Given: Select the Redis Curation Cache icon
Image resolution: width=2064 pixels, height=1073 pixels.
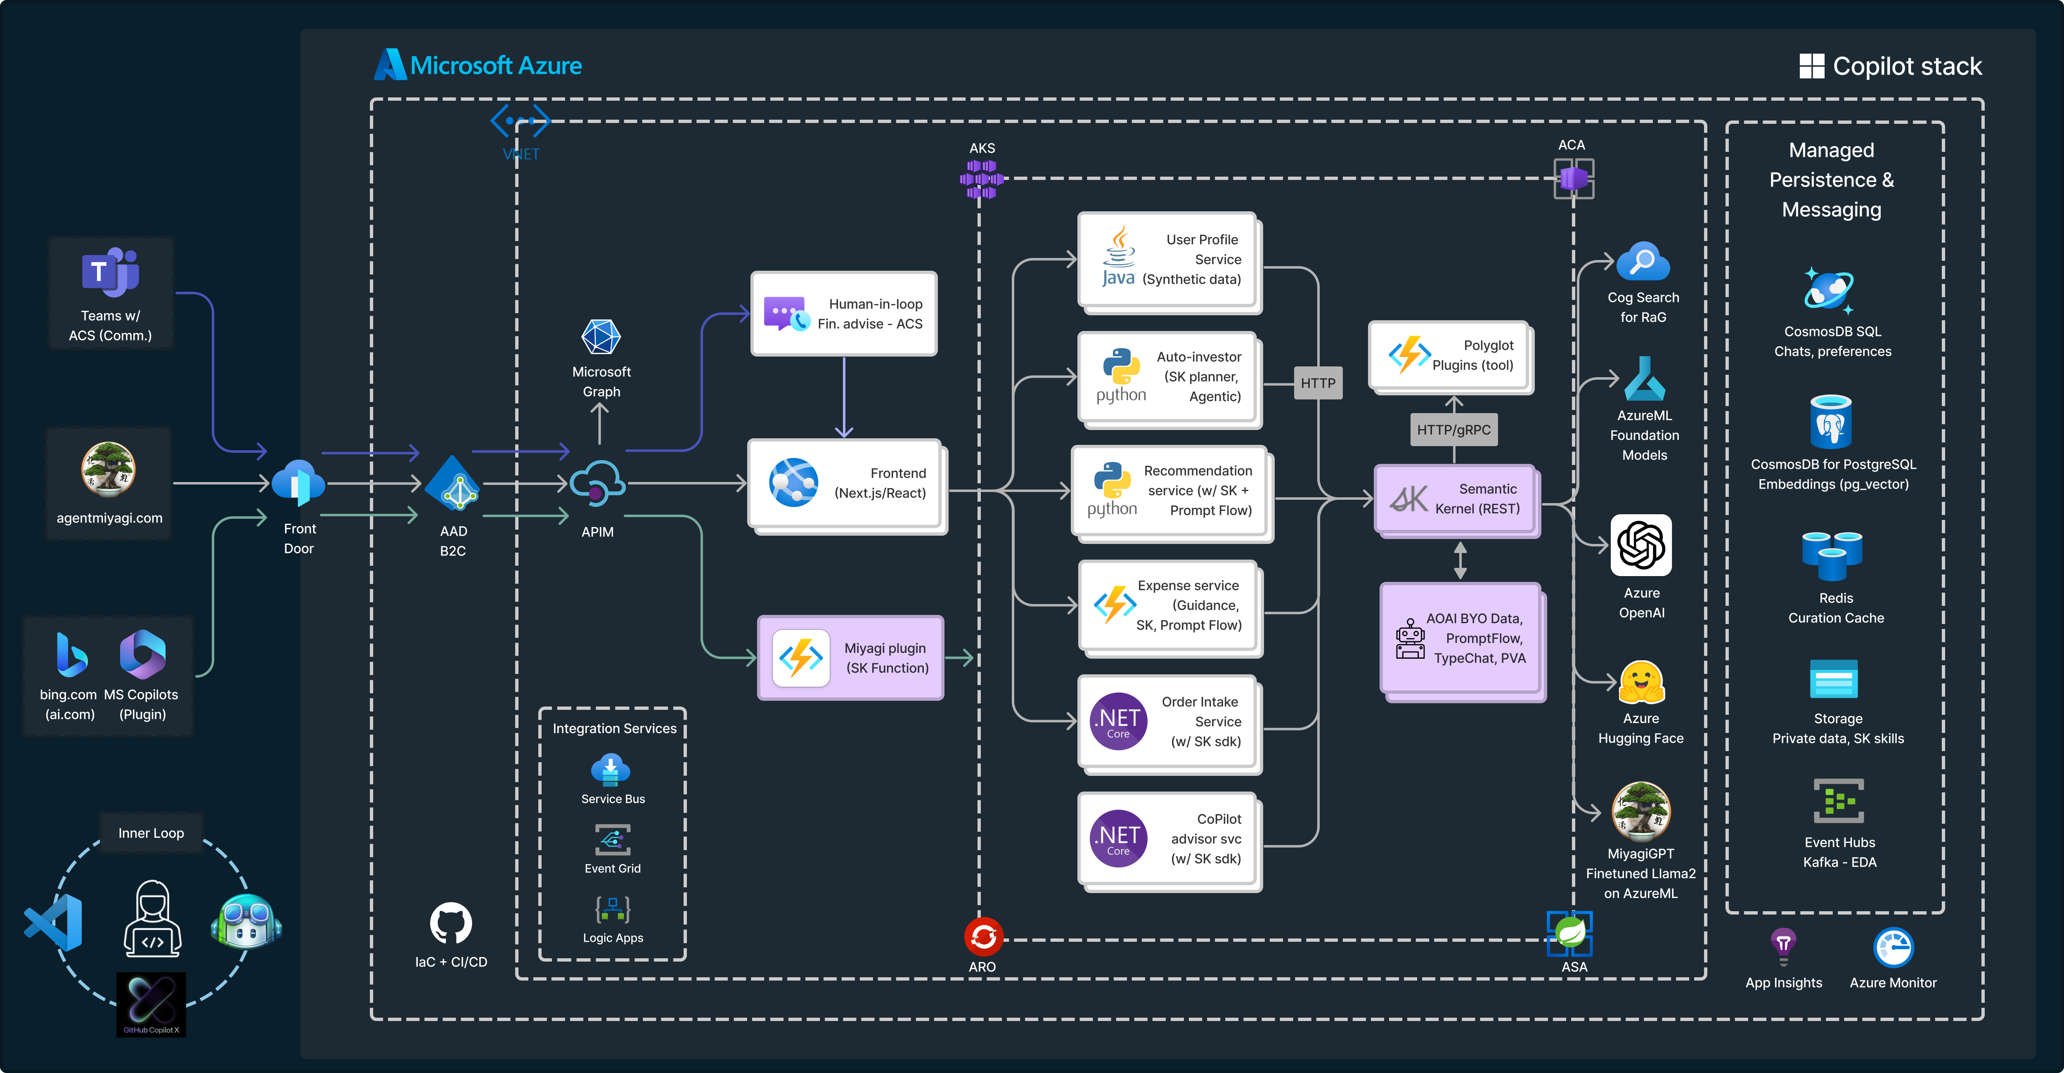Looking at the screenshot, I should pos(1832,556).
